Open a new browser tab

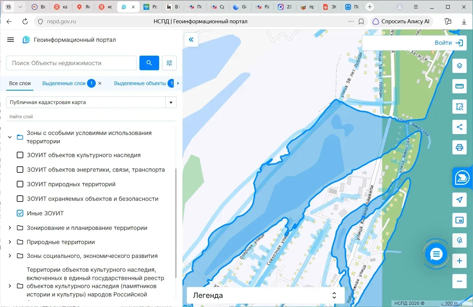point(370,7)
